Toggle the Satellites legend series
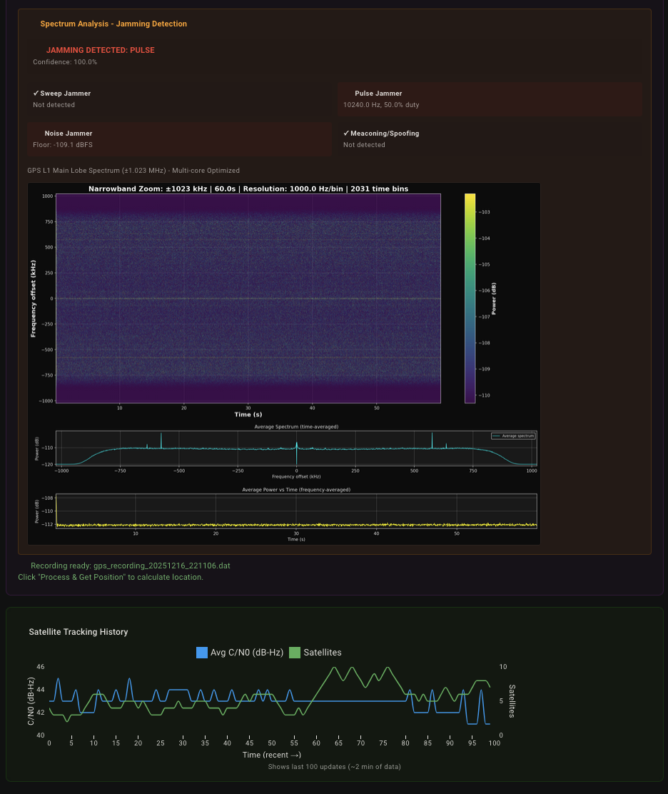The image size is (668, 794). 315,652
